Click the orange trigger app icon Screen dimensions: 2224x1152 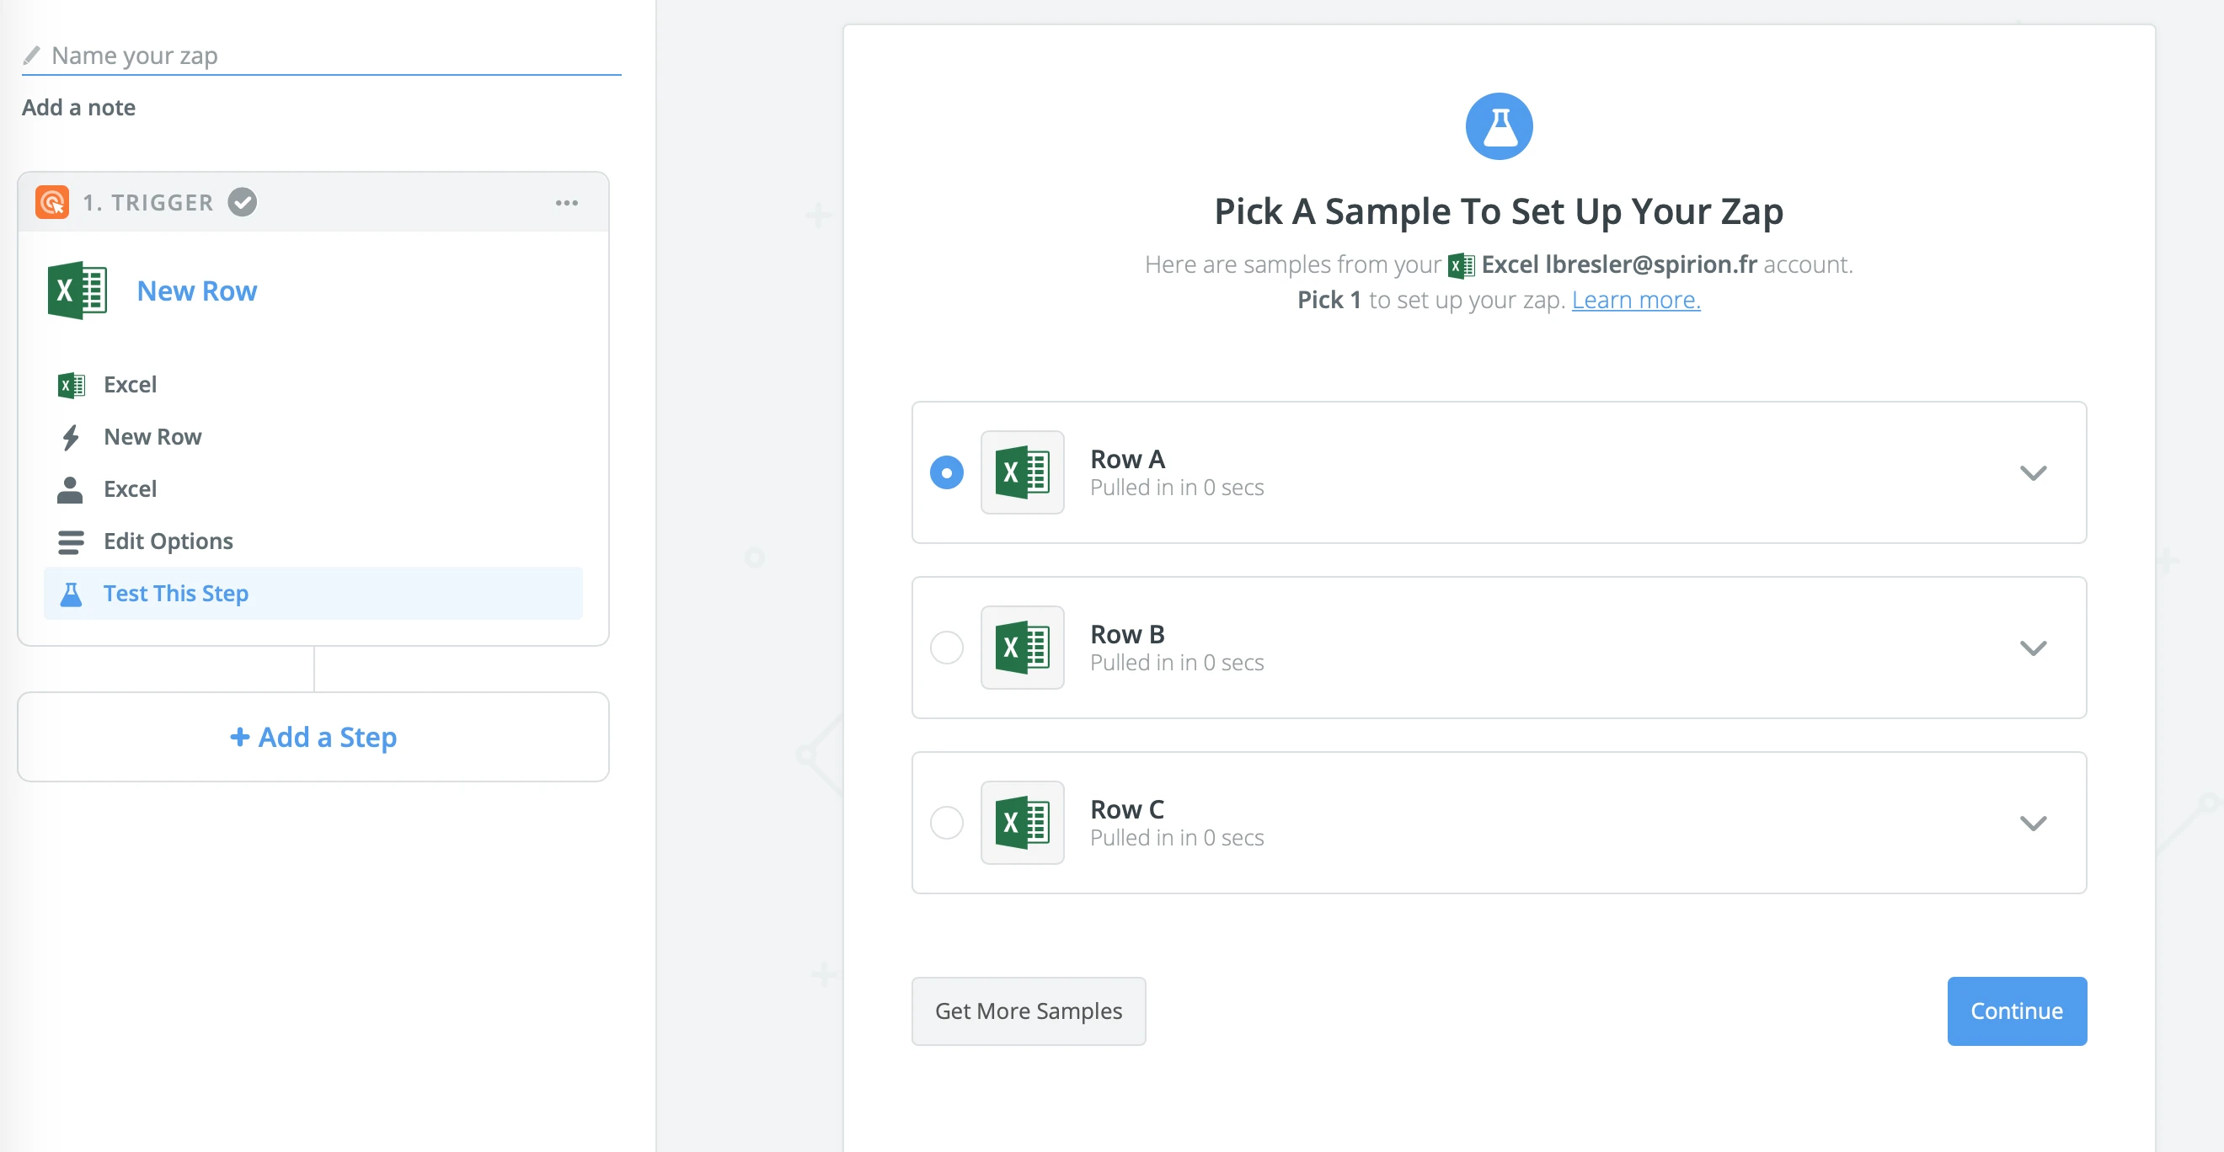(x=51, y=202)
